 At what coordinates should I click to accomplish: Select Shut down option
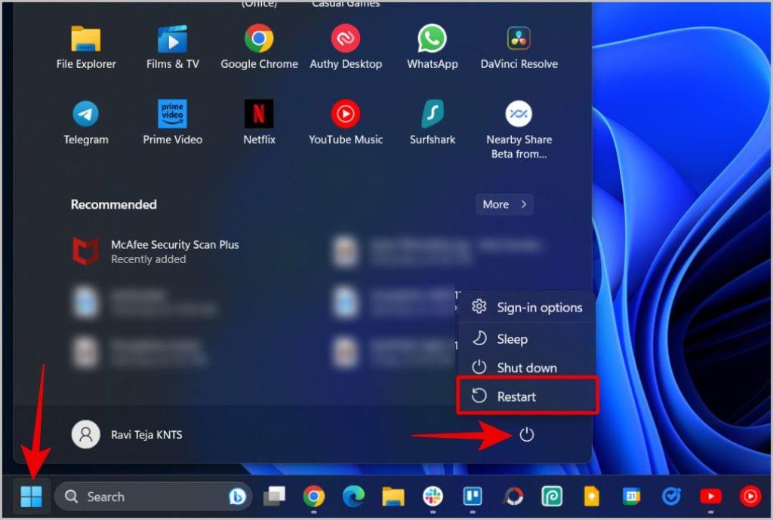point(527,368)
